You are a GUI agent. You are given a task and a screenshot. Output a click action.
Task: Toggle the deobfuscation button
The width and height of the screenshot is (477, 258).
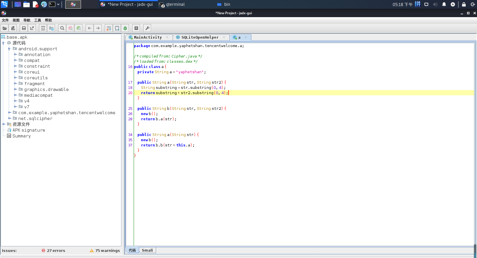[109, 28]
